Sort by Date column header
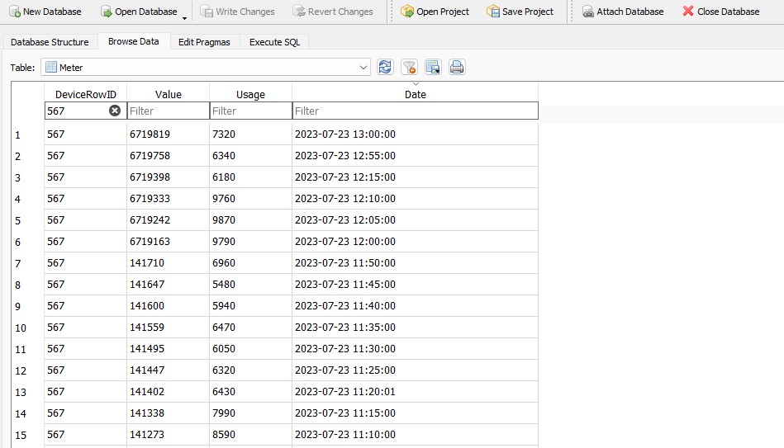784x448 pixels. 415,94
